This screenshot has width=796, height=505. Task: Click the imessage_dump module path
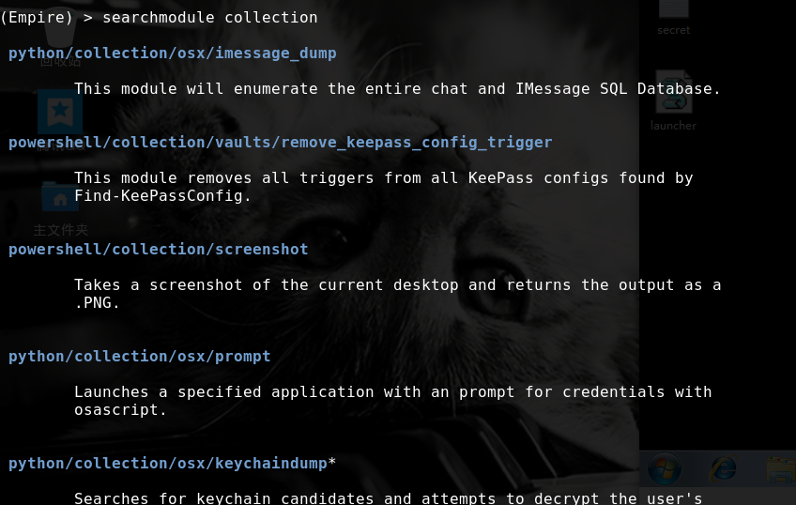[172, 53]
